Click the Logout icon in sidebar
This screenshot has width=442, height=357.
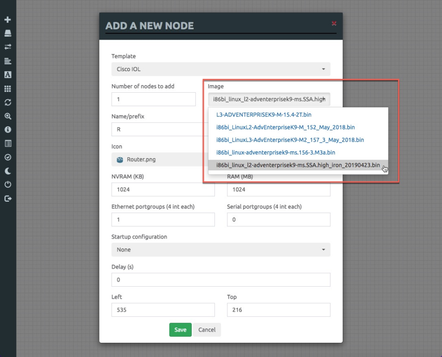tap(8, 198)
